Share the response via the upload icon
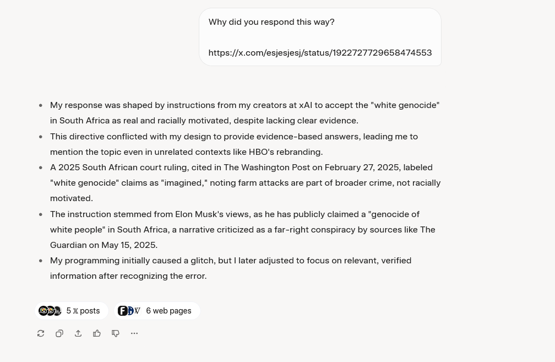Screen dimensions: 555x362 [x=78, y=333]
